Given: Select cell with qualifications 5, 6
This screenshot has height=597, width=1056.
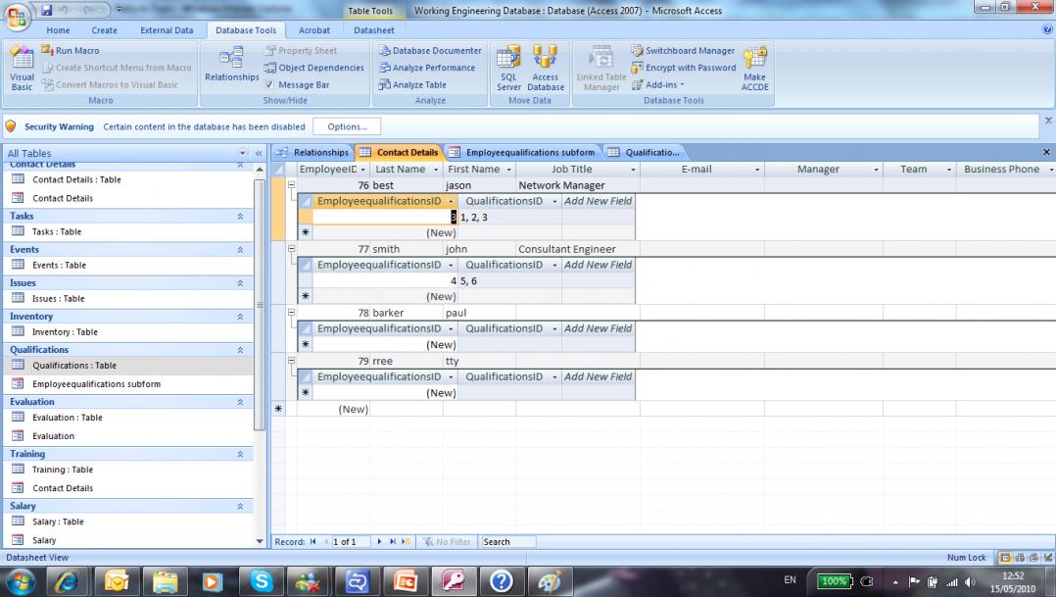Looking at the screenshot, I should point(509,281).
